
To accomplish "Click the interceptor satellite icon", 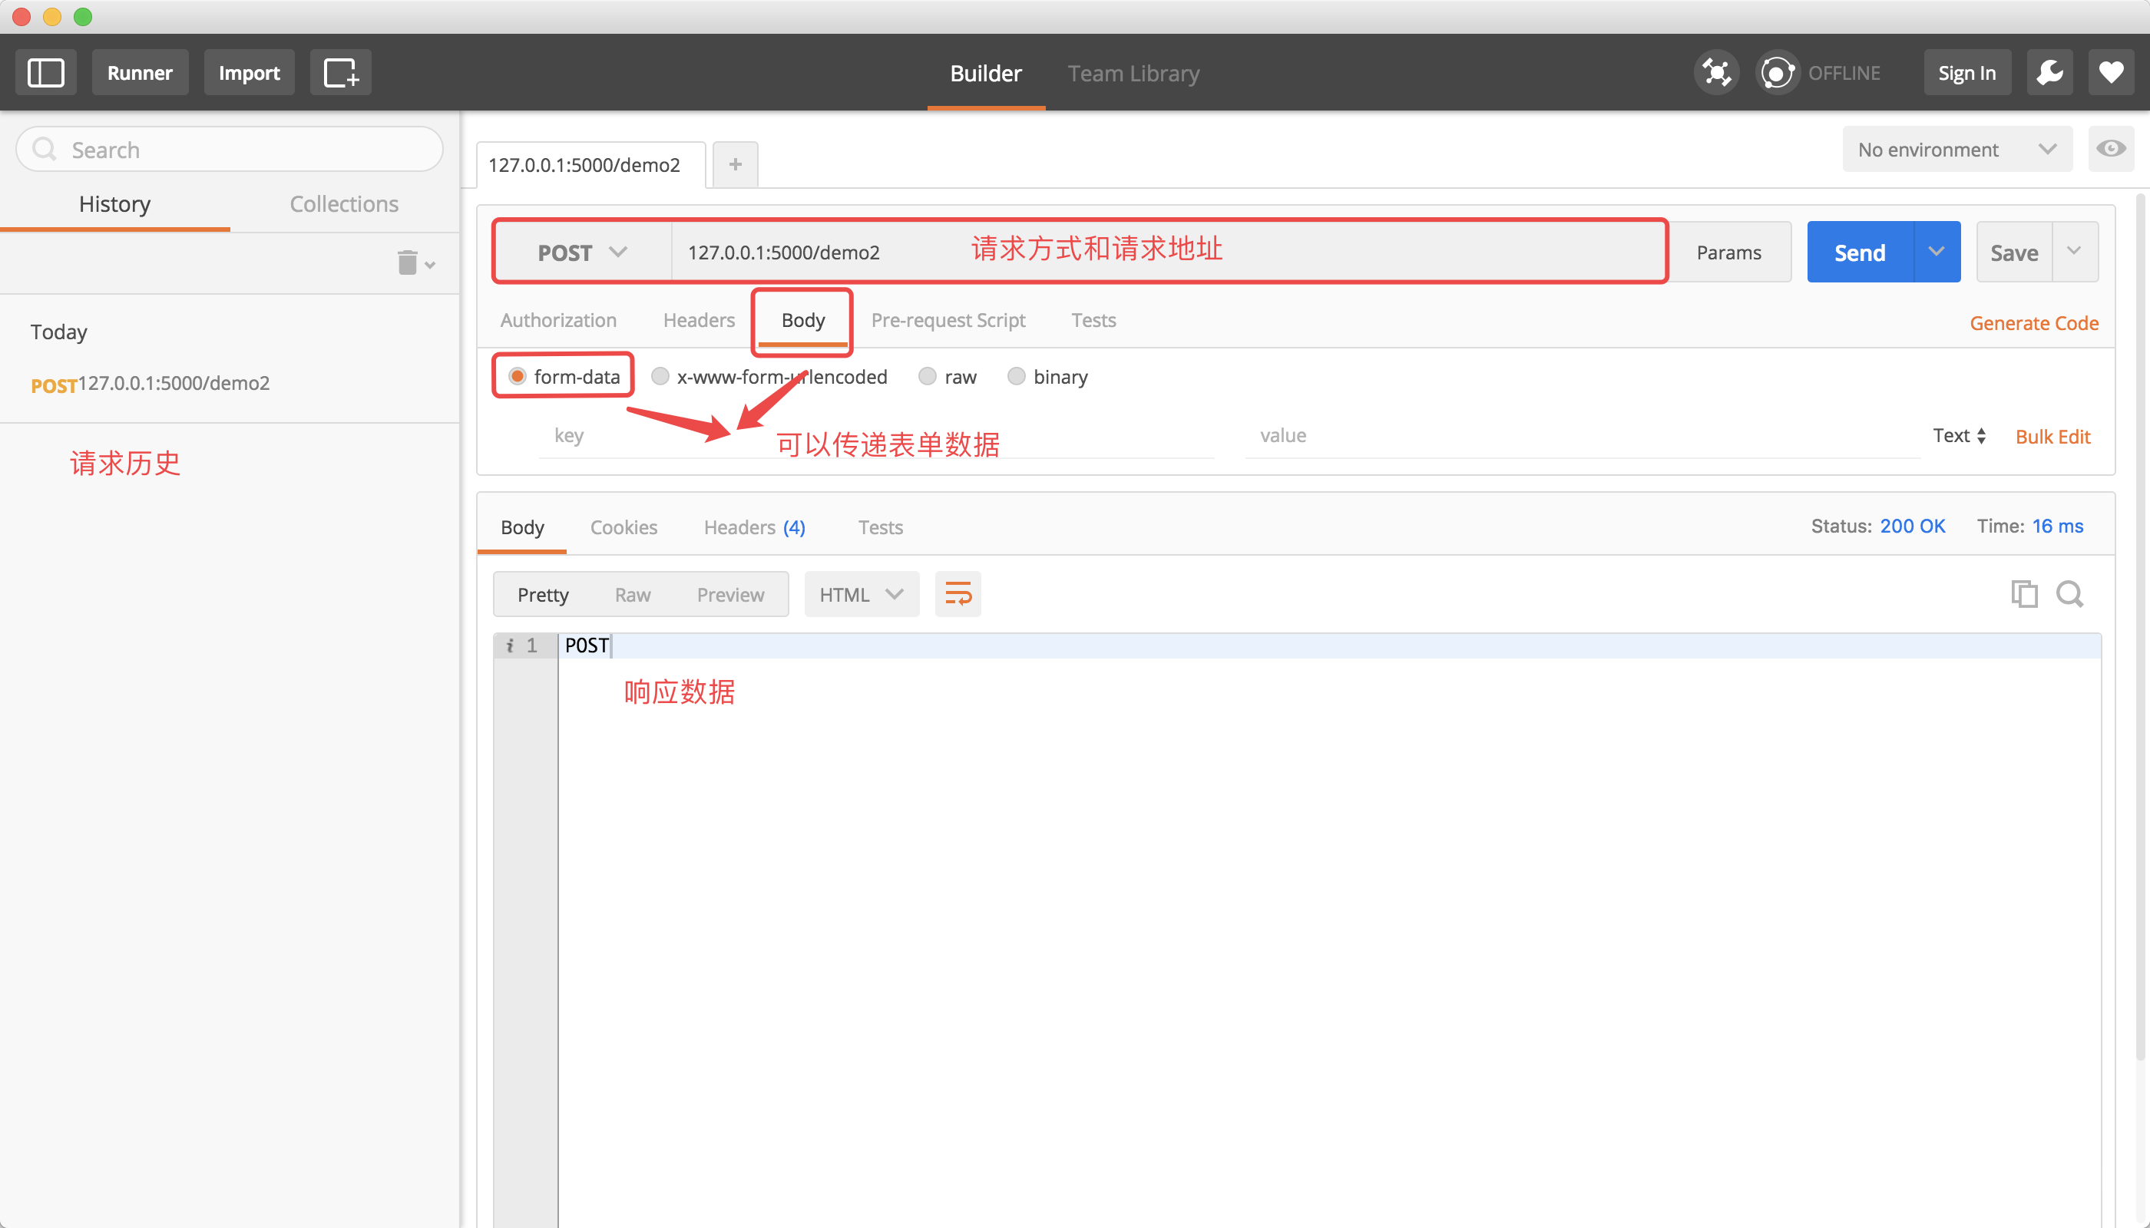I will (x=1716, y=73).
